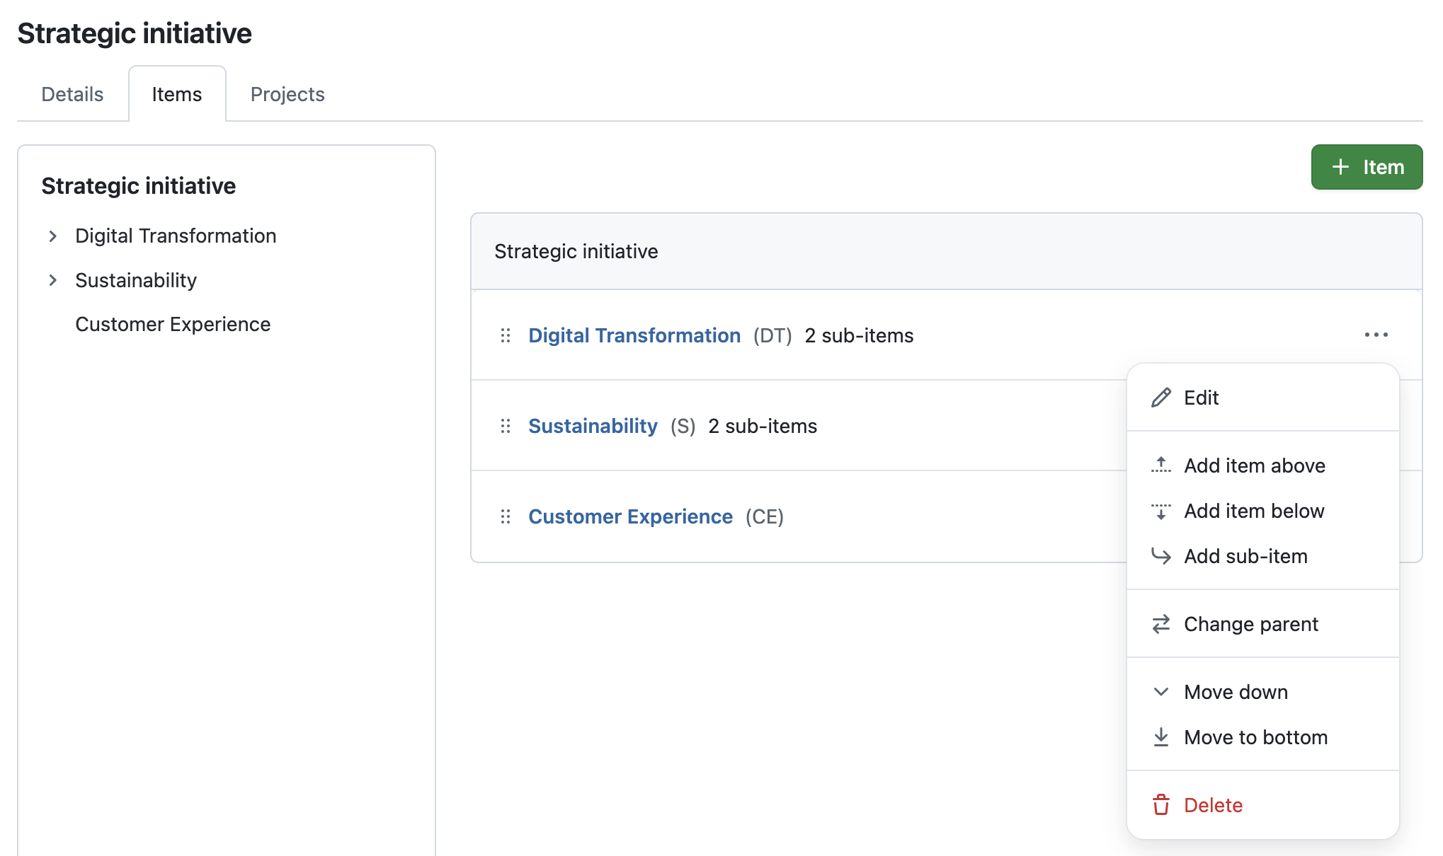Image resolution: width=1443 pixels, height=856 pixels.
Task: Open the Customer Experience item link
Action: click(630, 516)
